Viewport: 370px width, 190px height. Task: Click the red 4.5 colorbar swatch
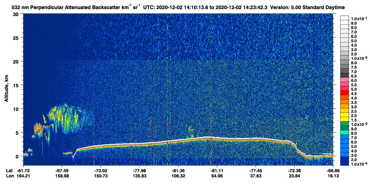(x=344, y=93)
